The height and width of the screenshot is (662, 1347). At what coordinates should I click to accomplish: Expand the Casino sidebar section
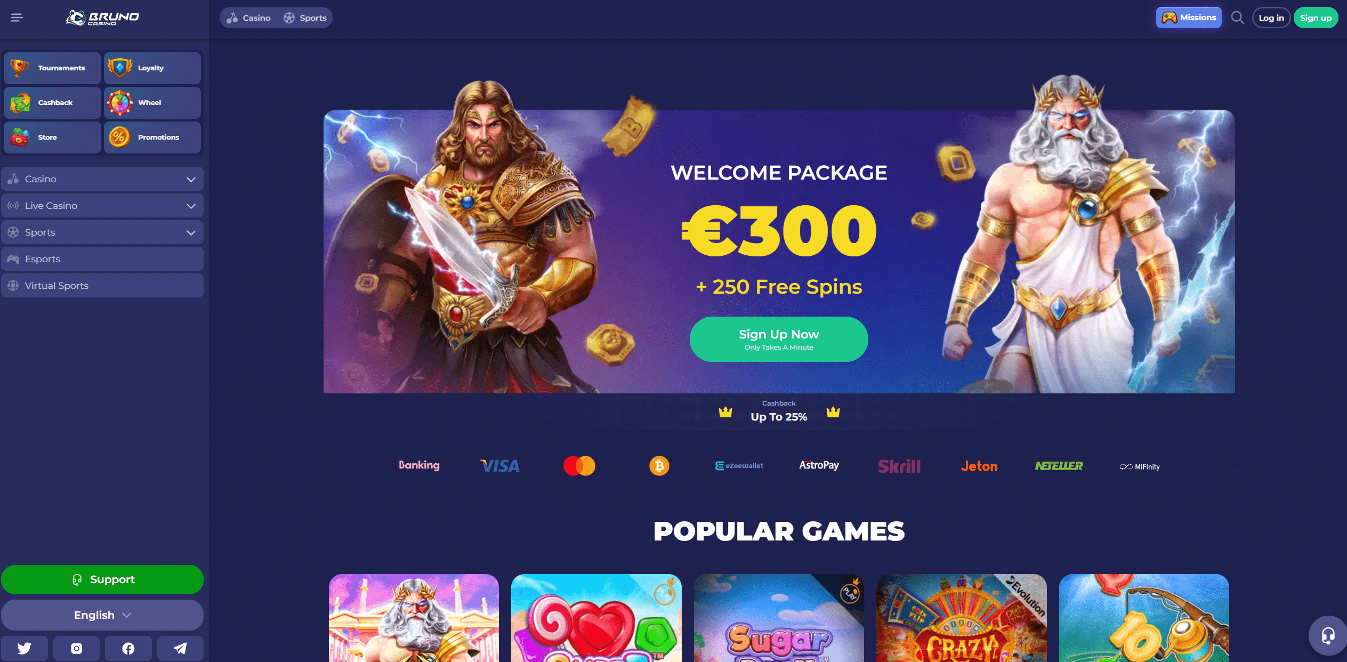102,179
